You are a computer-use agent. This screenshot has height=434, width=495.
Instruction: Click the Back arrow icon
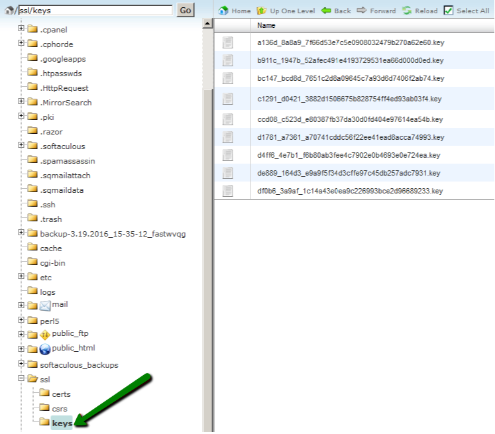pyautogui.click(x=327, y=11)
